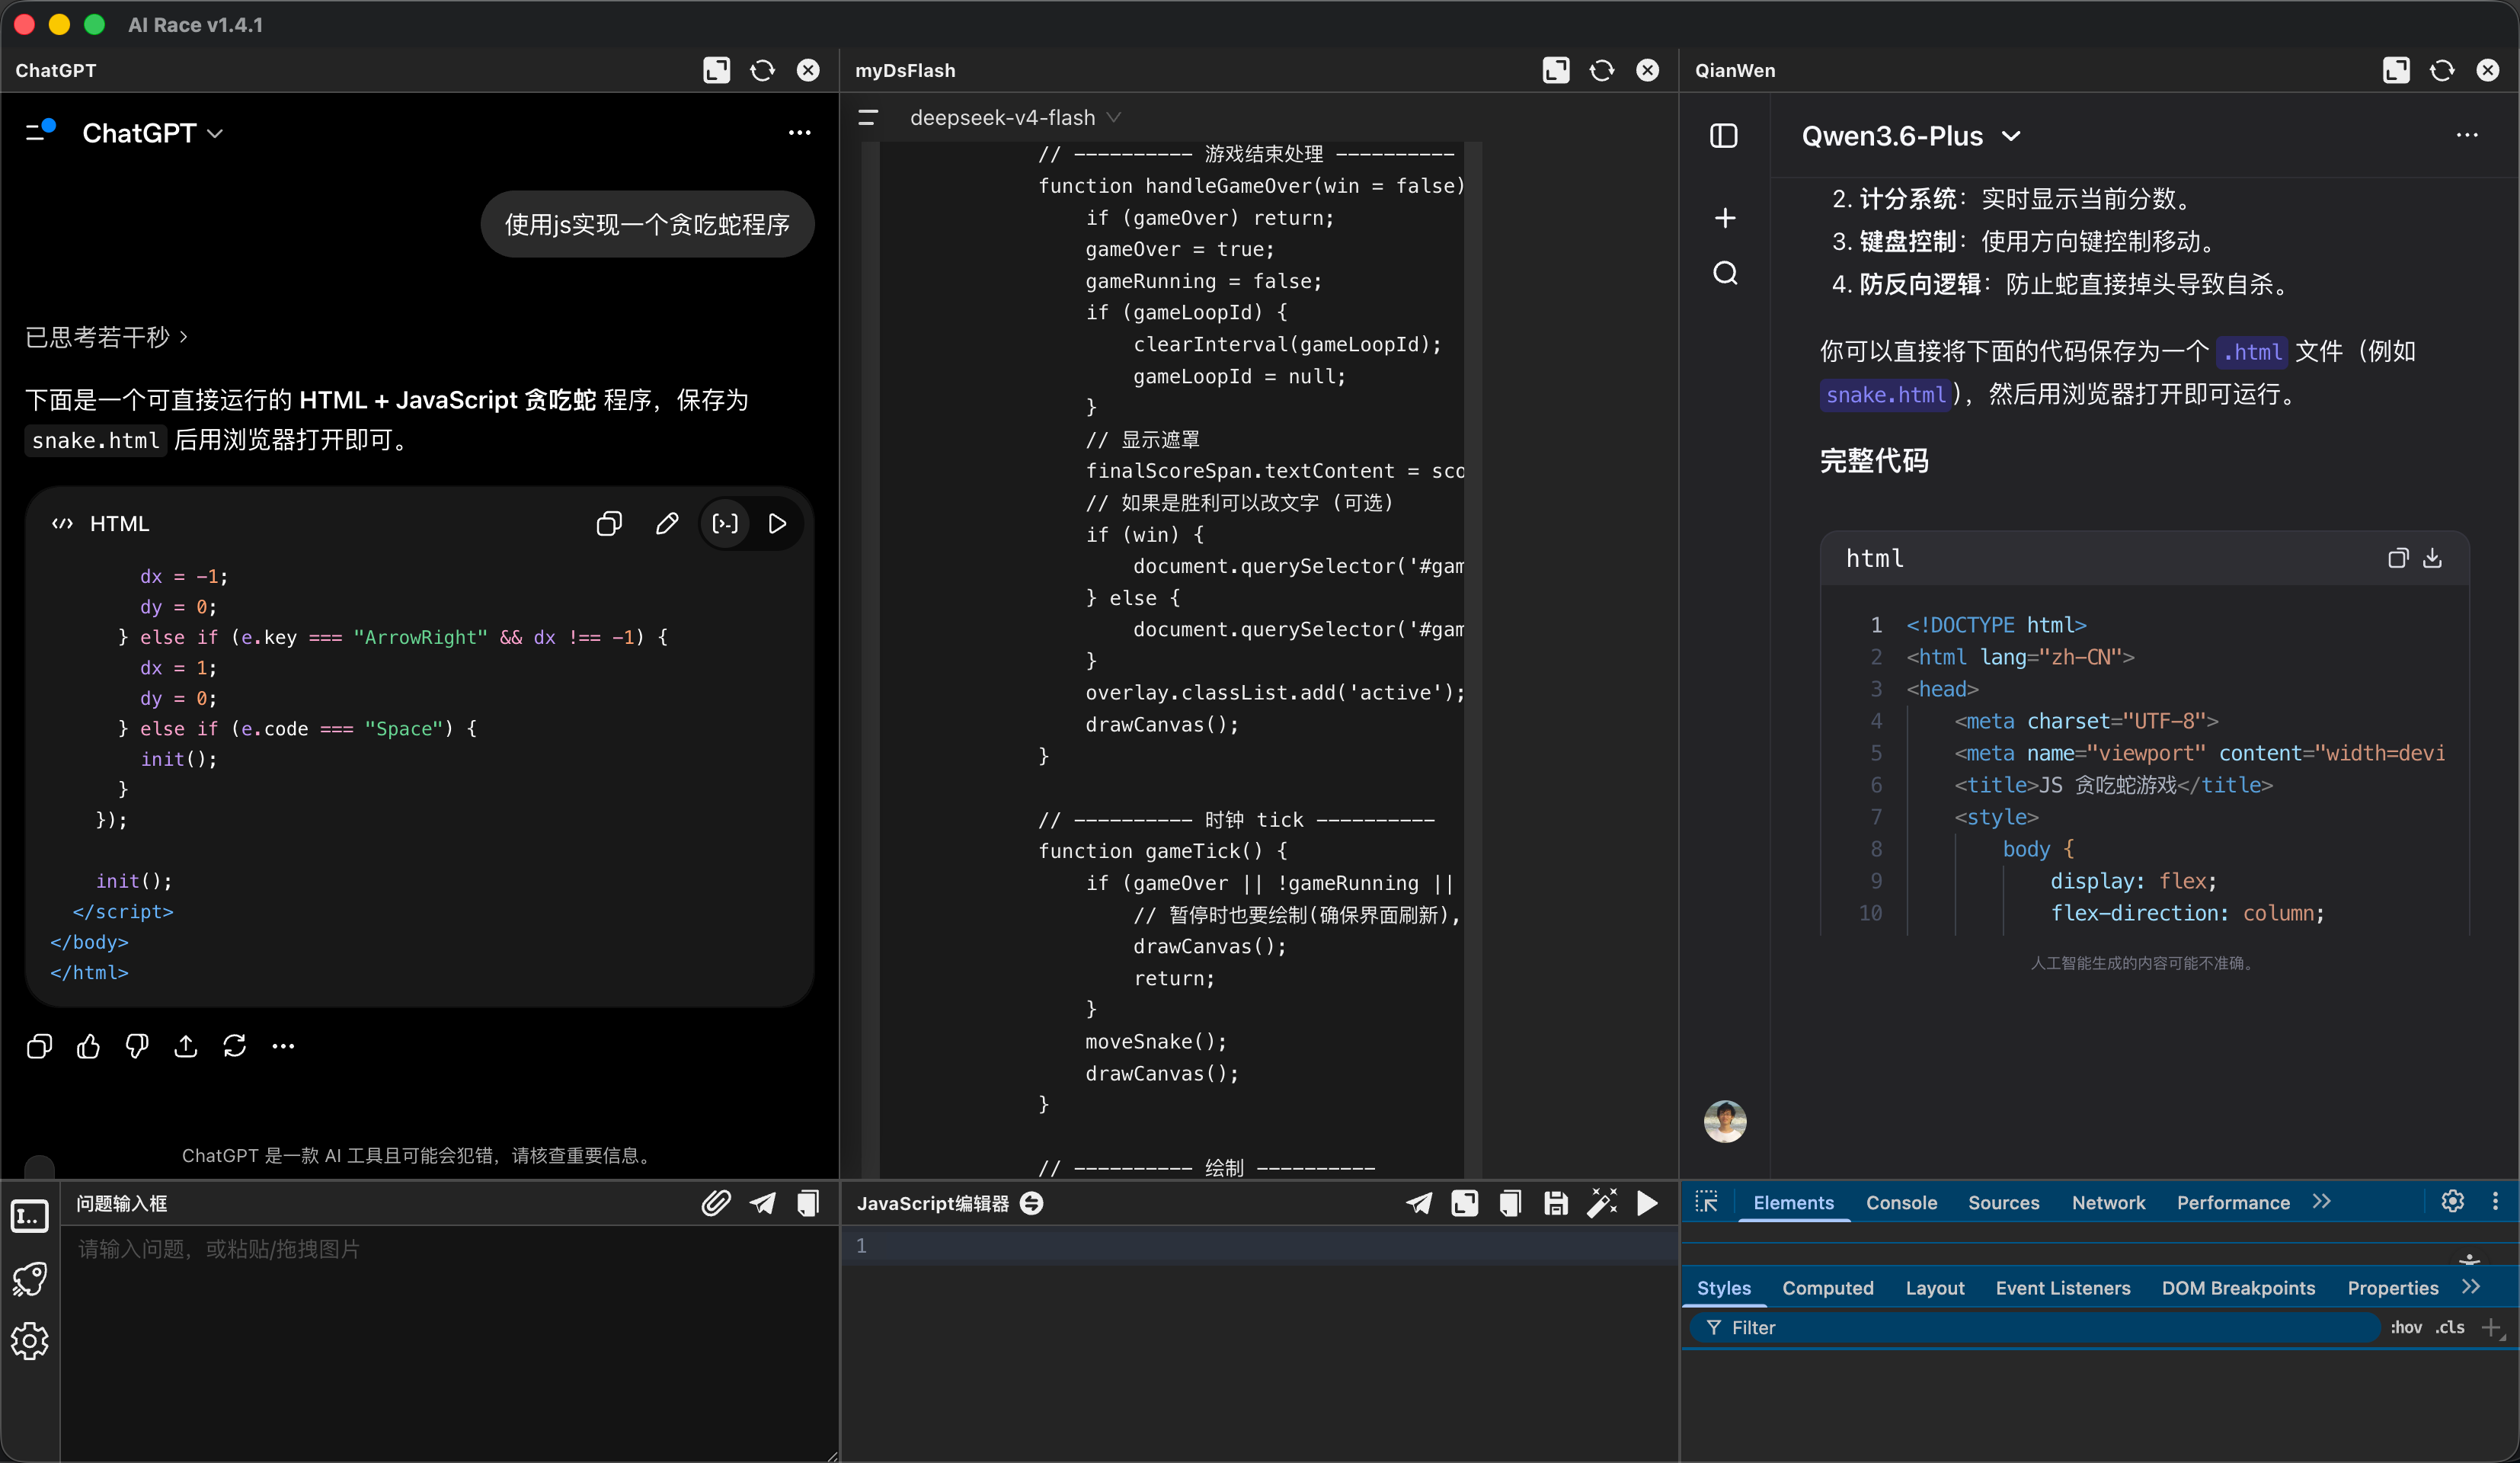
Task: Send the question from input box
Action: tap(762, 1203)
